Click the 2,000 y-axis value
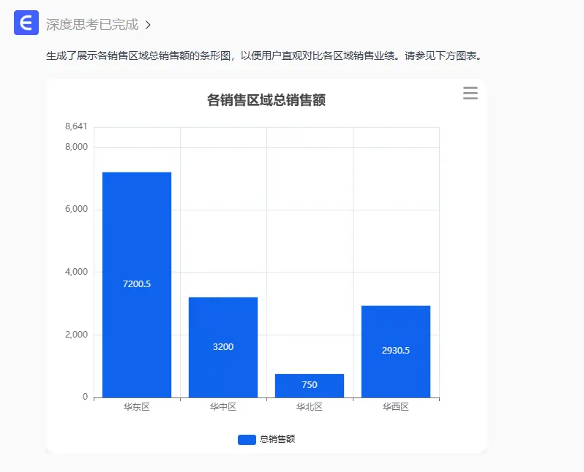The image size is (584, 472). tap(76, 335)
